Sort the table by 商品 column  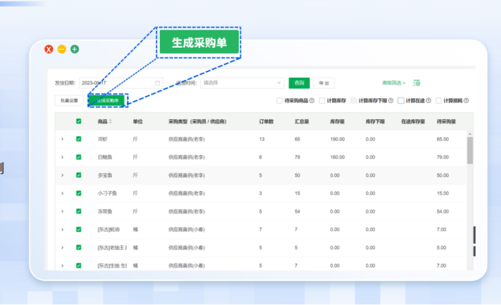[110, 122]
